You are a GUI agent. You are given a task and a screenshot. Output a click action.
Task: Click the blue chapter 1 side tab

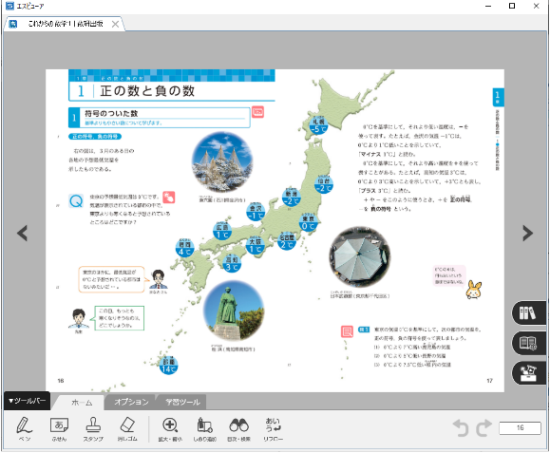point(498,97)
